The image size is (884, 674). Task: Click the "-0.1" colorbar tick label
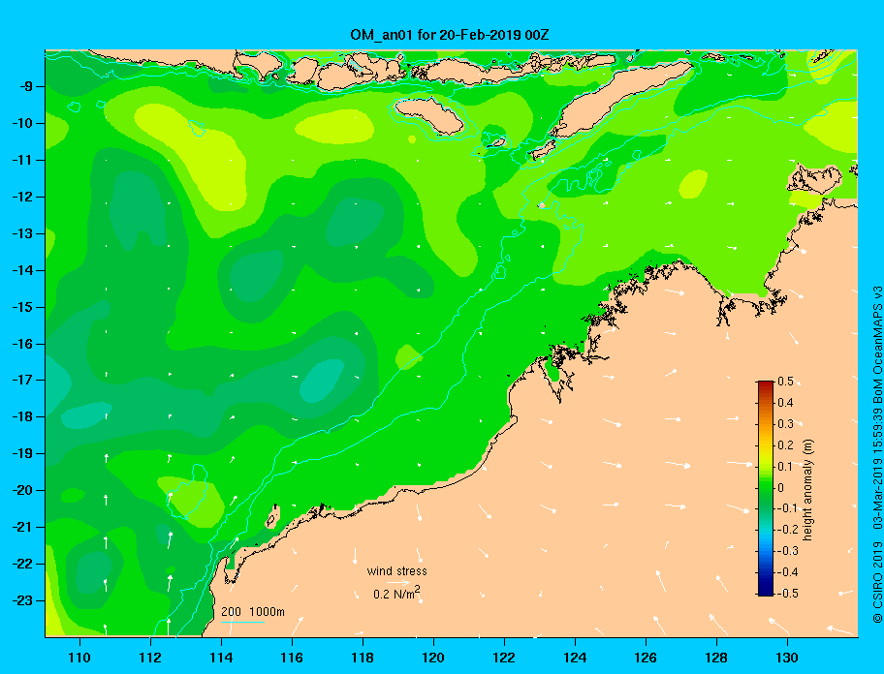788,508
